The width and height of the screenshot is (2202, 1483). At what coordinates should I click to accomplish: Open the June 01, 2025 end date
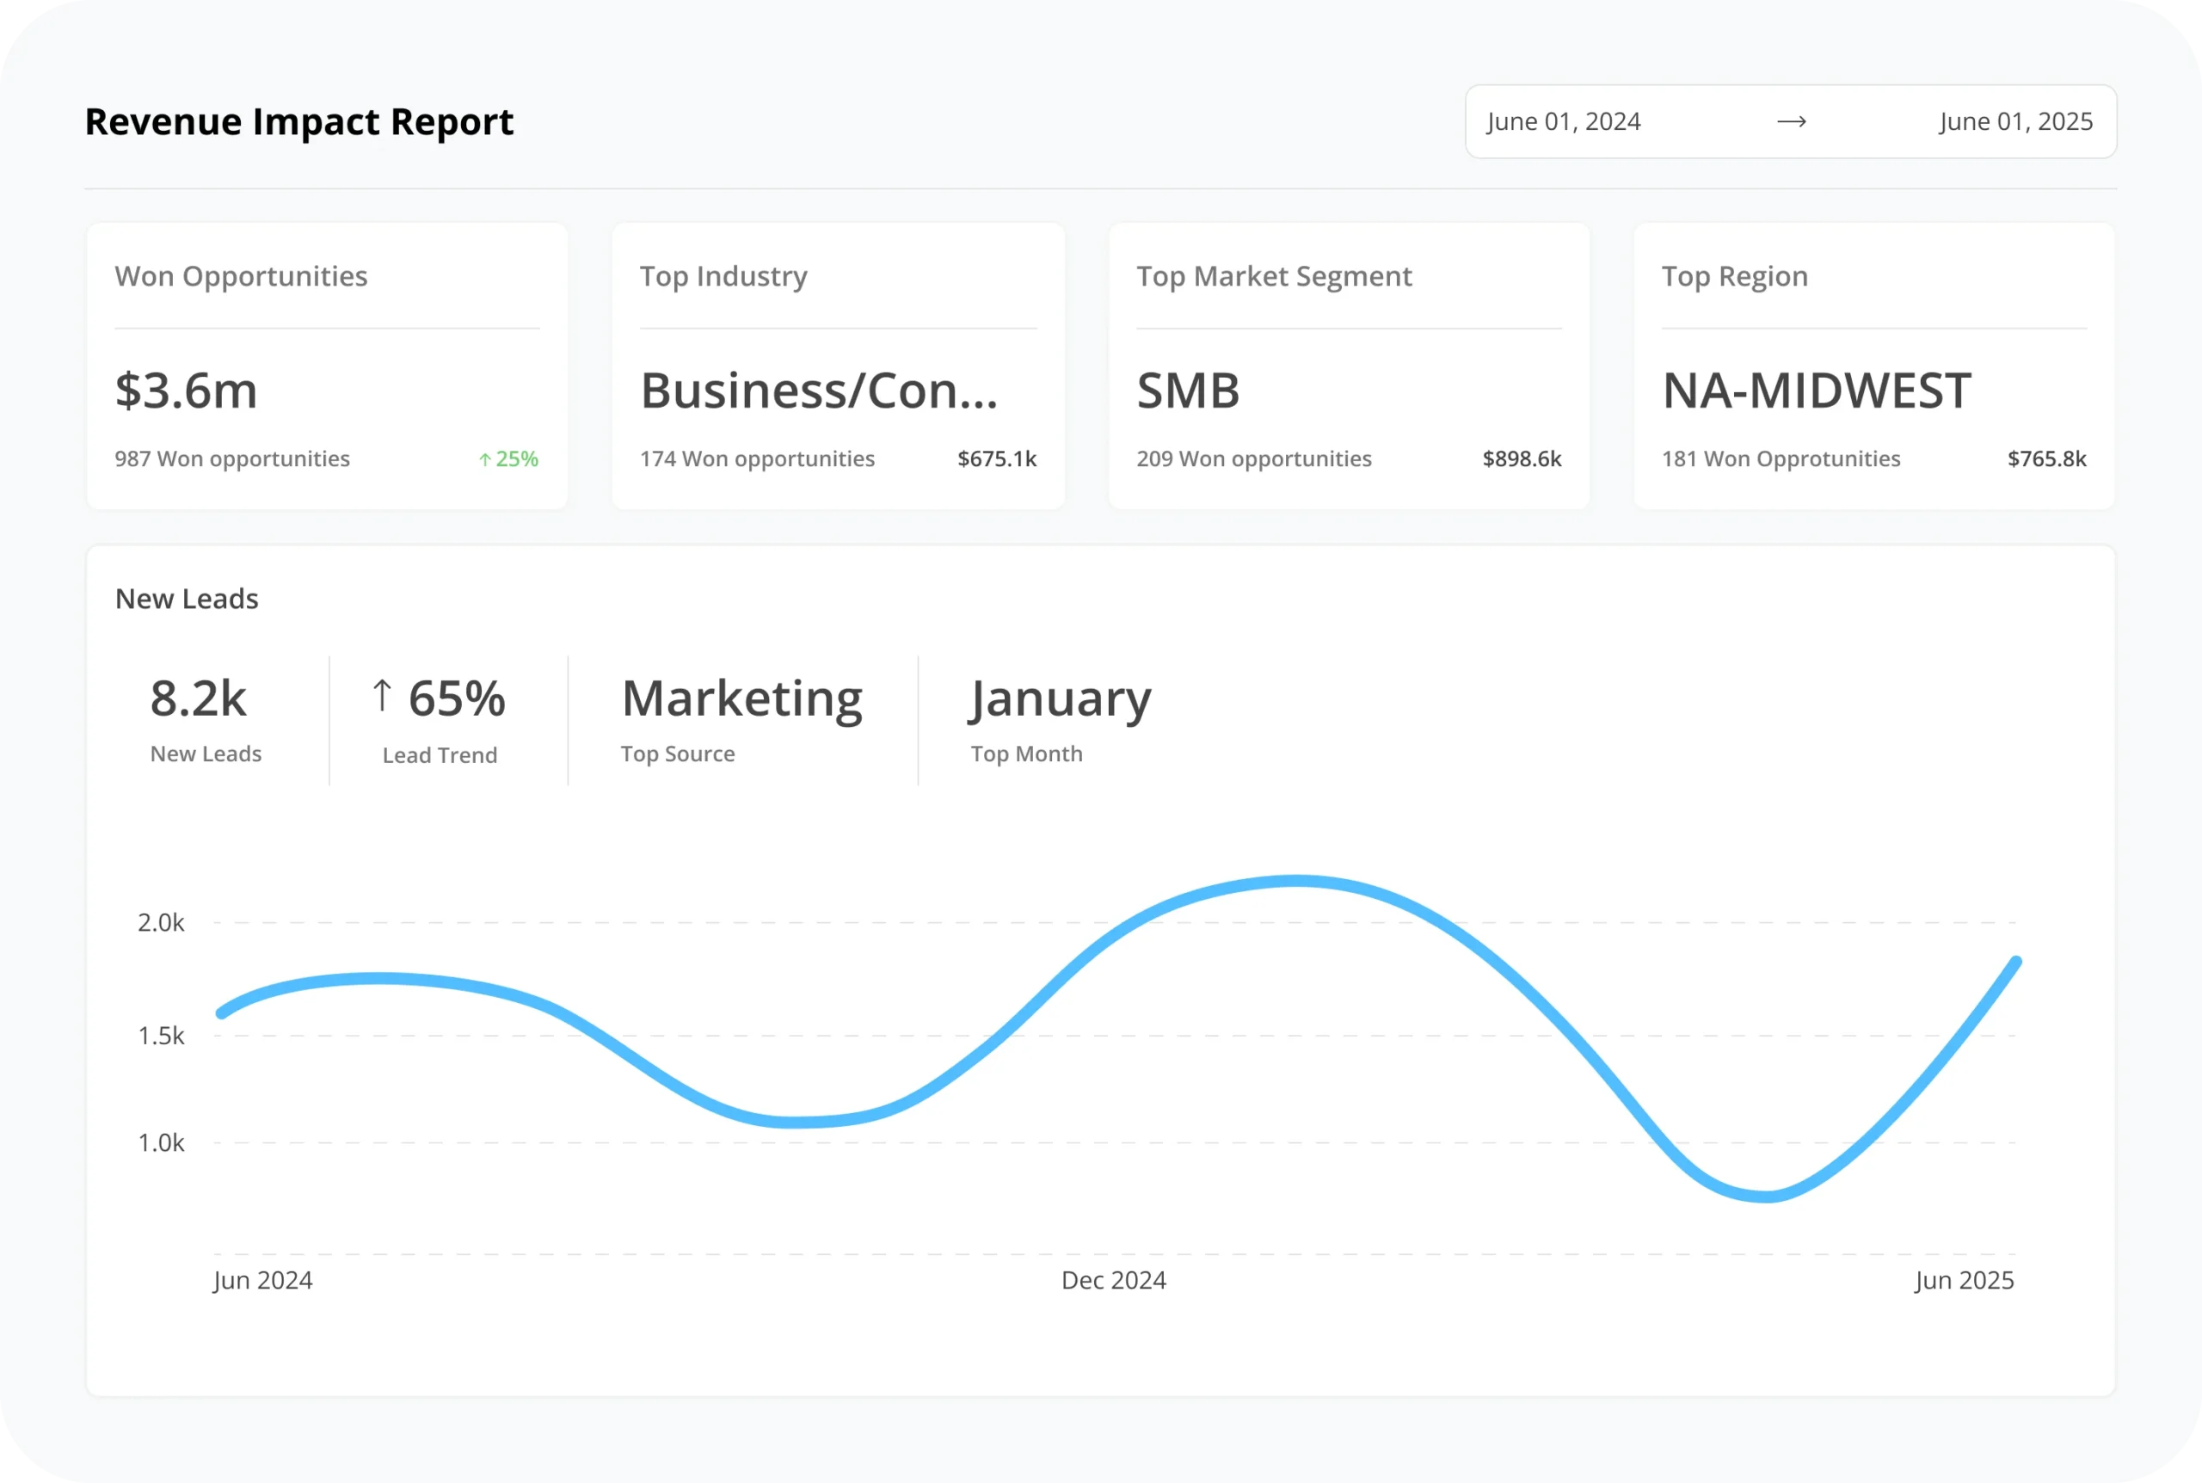tap(2014, 122)
